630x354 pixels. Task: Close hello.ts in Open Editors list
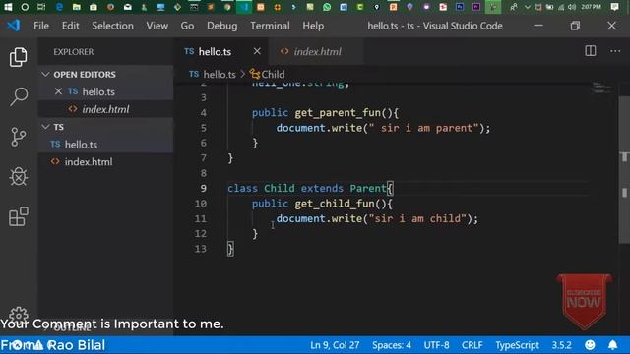58,91
